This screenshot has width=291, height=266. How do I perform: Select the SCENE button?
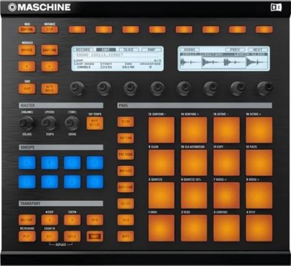click(x=126, y=122)
